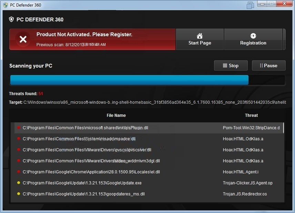The width and height of the screenshot is (295, 213).
Task: Click Hoax.HTML.OdKlas.a threat for msadce.dll
Action: pyautogui.click(x=243, y=139)
